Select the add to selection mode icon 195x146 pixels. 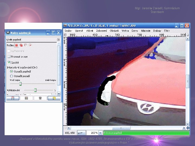click(21, 45)
